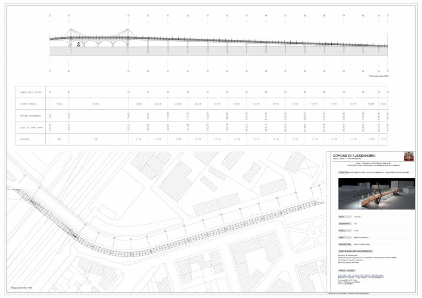Click the Sviluppo planimetrico scale caption
422x298 pixels.
click(21, 288)
